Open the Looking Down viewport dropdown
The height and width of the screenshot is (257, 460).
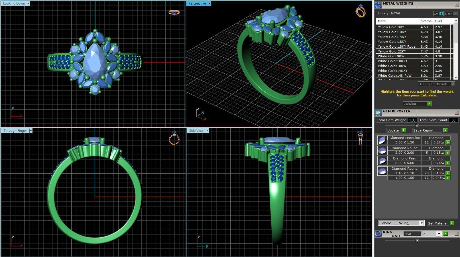pos(29,3)
